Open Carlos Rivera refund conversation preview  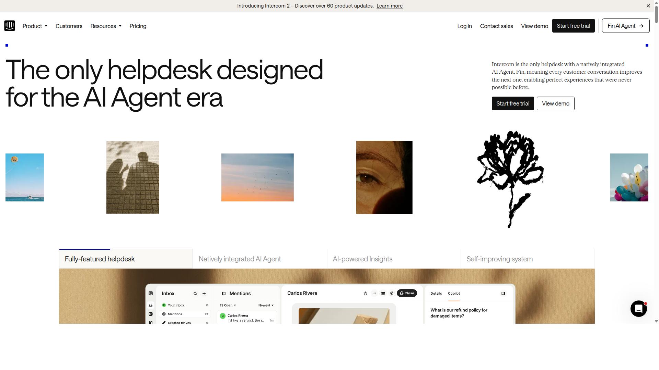[x=247, y=317]
